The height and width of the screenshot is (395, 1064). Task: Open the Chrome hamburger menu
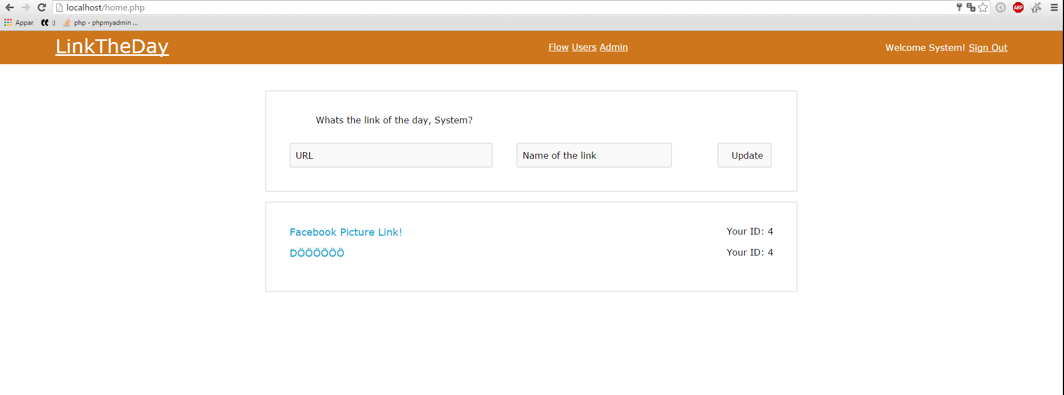pos(1054,7)
